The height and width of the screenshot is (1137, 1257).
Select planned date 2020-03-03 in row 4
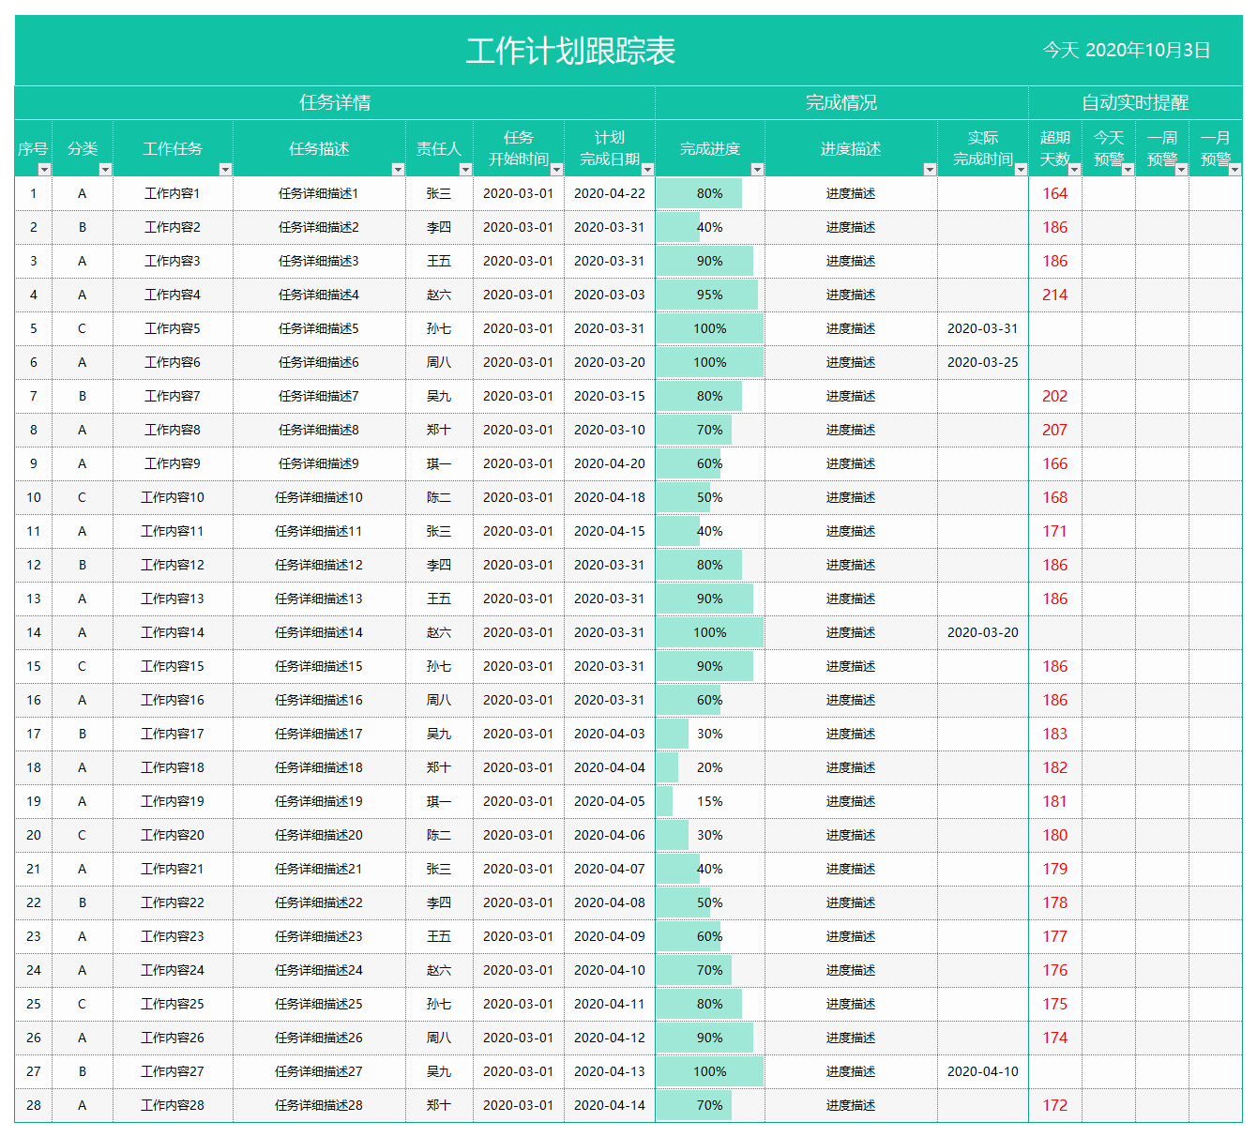pyautogui.click(x=610, y=295)
